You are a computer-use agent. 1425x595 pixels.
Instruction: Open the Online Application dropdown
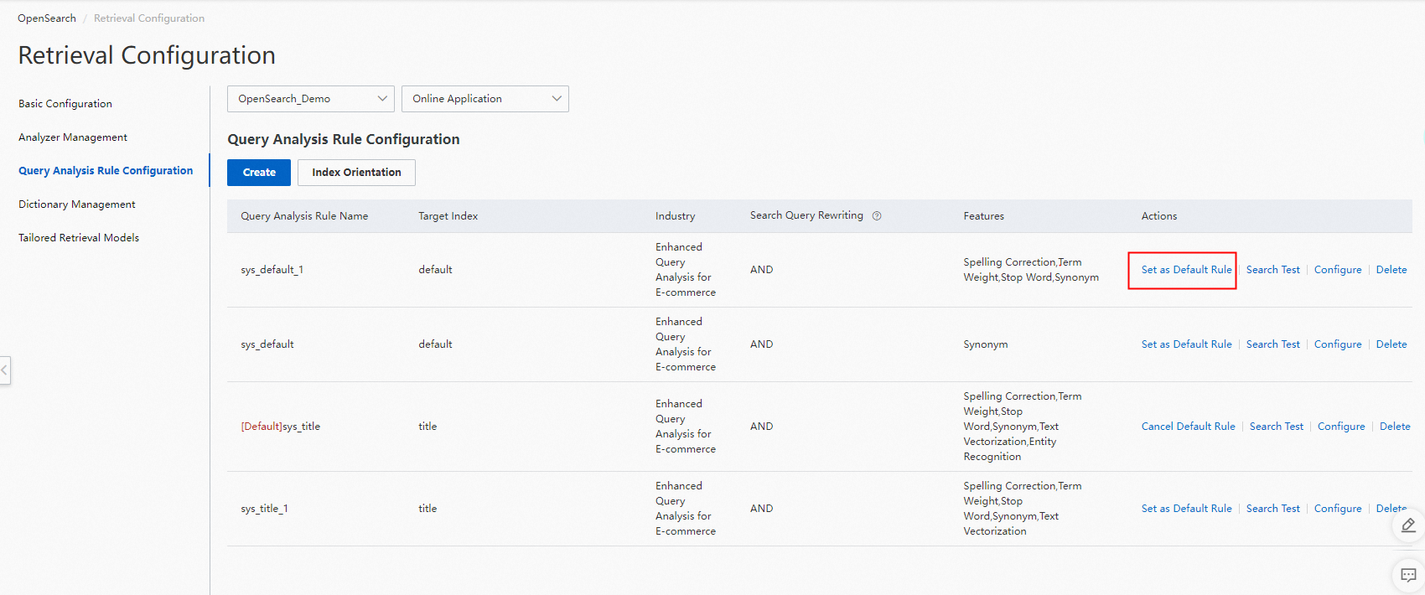click(484, 99)
